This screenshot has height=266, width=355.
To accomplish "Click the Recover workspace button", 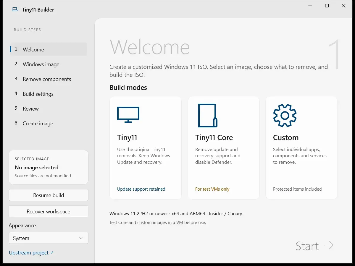I will click(49, 212).
